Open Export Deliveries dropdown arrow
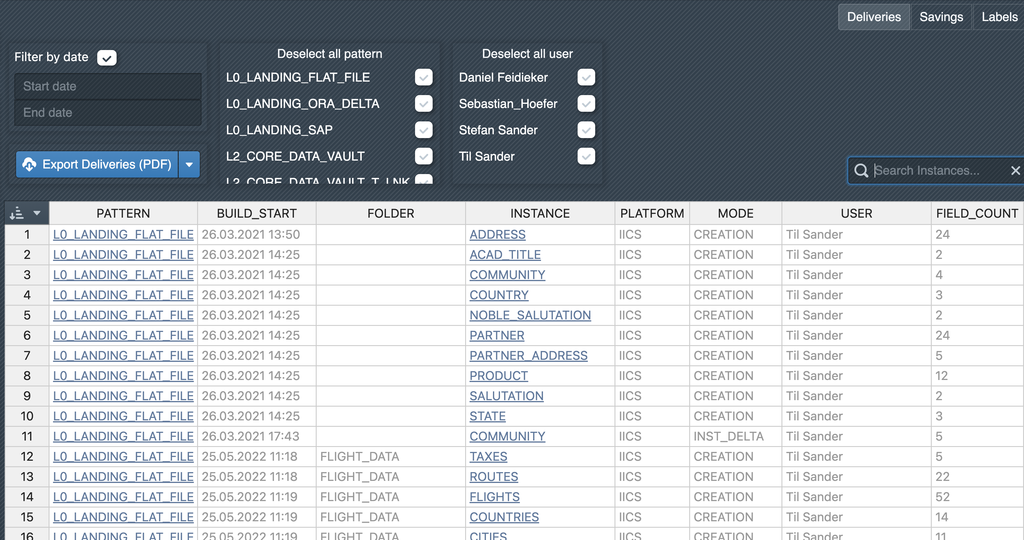This screenshot has height=540, width=1024. pos(189,164)
